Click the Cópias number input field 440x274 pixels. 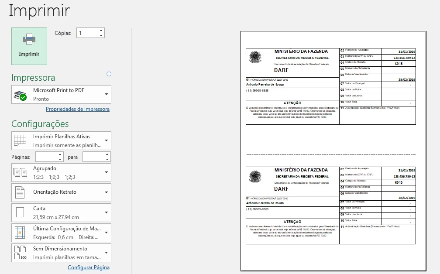pos(87,33)
